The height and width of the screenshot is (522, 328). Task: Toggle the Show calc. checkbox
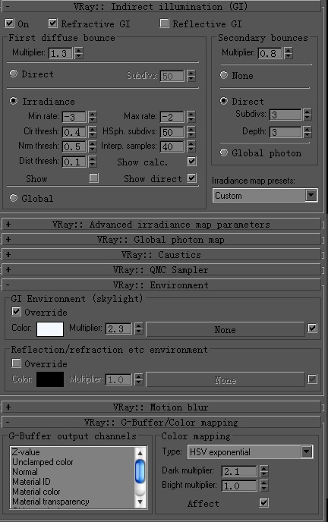[191, 162]
